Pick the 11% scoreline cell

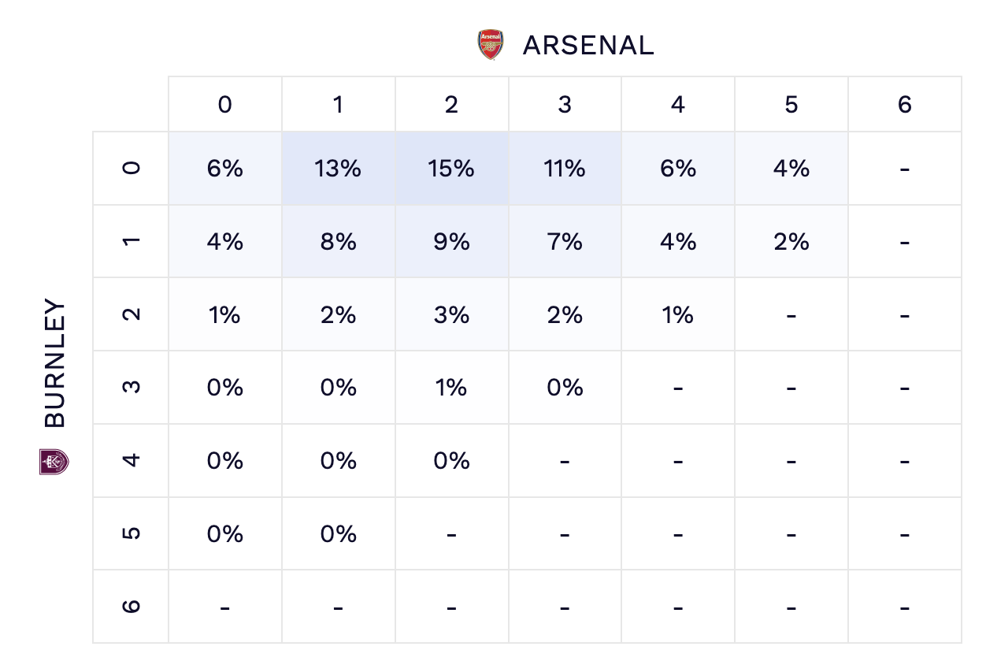point(565,169)
